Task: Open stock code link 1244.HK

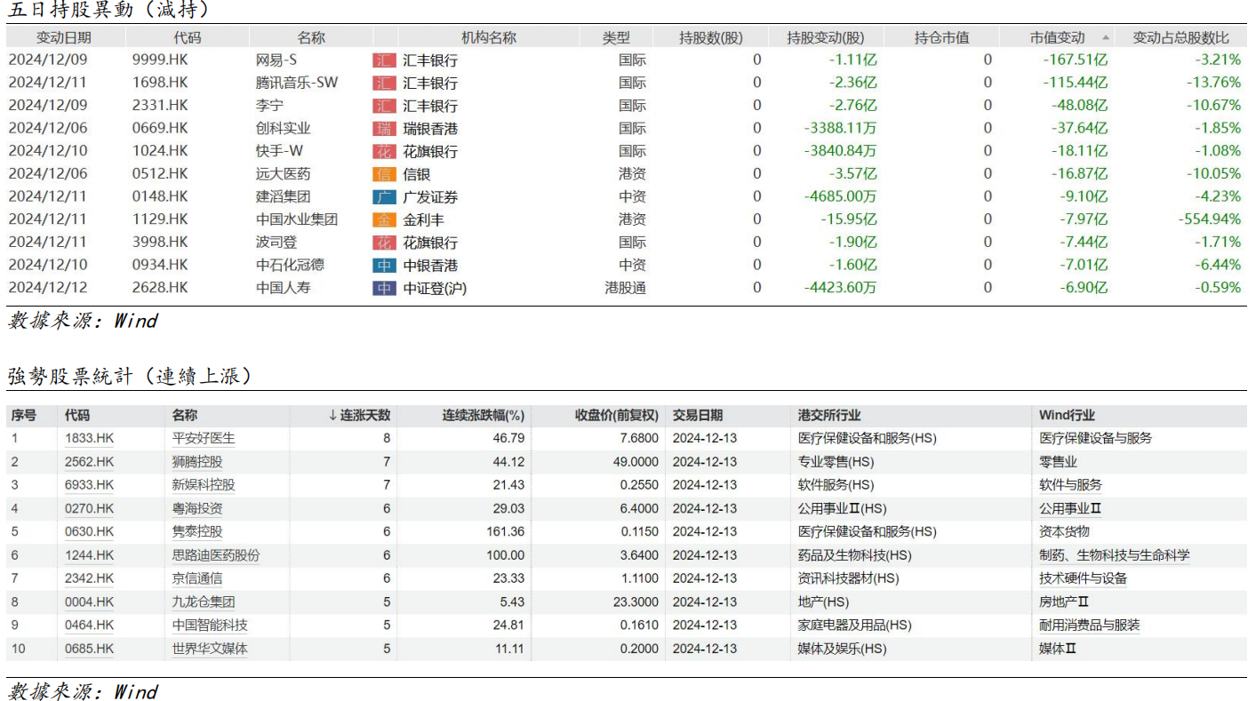Action: [x=90, y=555]
